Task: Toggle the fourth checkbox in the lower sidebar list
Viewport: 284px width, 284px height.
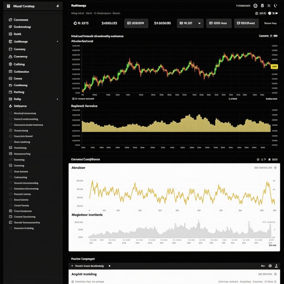Action: pos(11,130)
